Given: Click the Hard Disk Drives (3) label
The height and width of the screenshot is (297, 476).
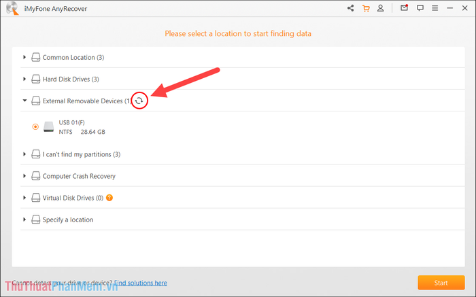Looking at the screenshot, I should (x=71, y=80).
